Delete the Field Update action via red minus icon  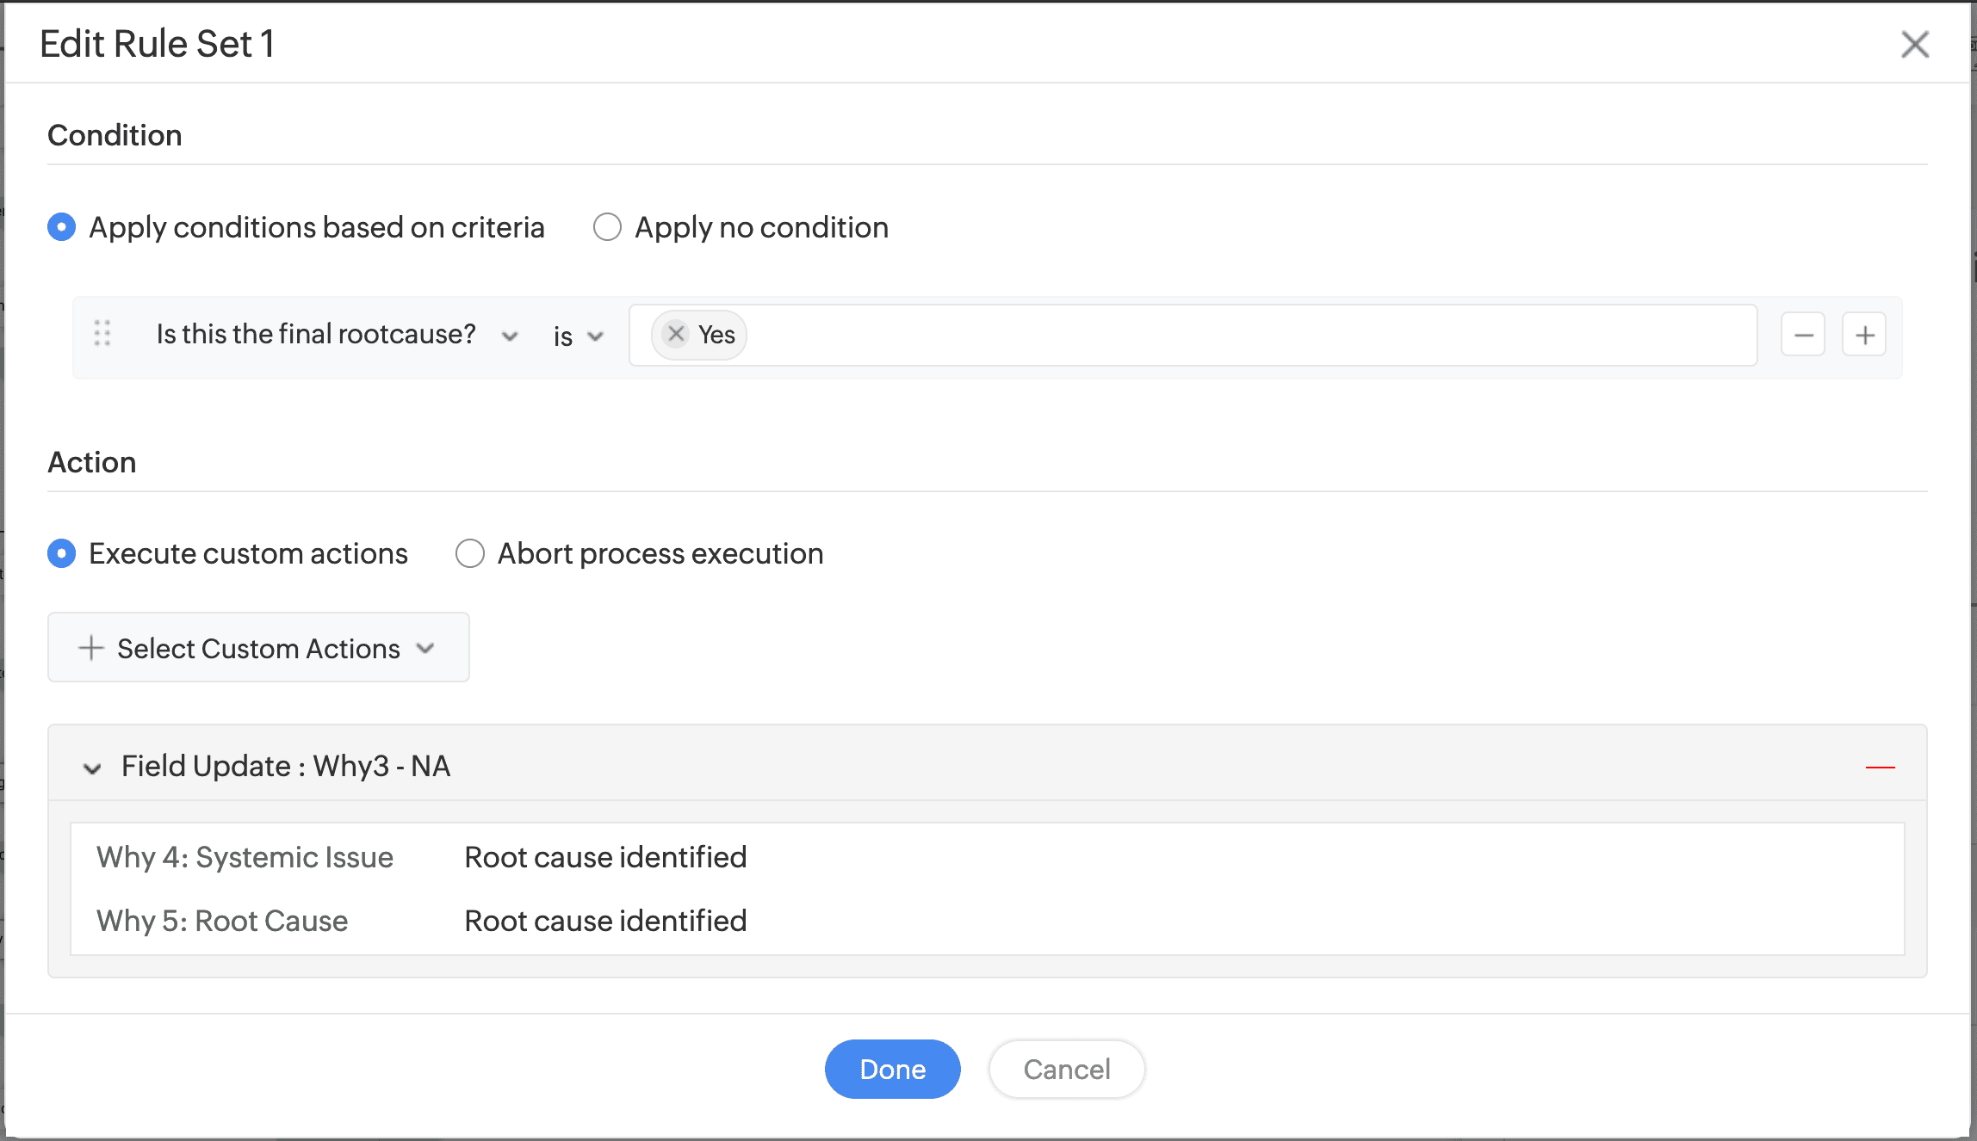pos(1881,766)
